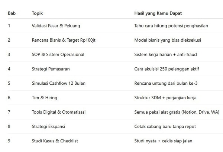Select the 'Tools Digital & Otomatisasi' topic
The height and width of the screenshot is (152, 223).
[x=59, y=112]
